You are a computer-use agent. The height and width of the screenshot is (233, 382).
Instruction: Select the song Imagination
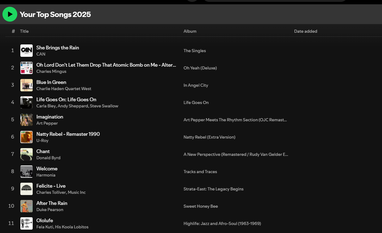pyautogui.click(x=50, y=117)
